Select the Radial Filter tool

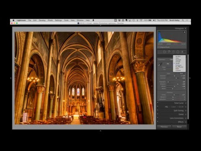point(178,52)
